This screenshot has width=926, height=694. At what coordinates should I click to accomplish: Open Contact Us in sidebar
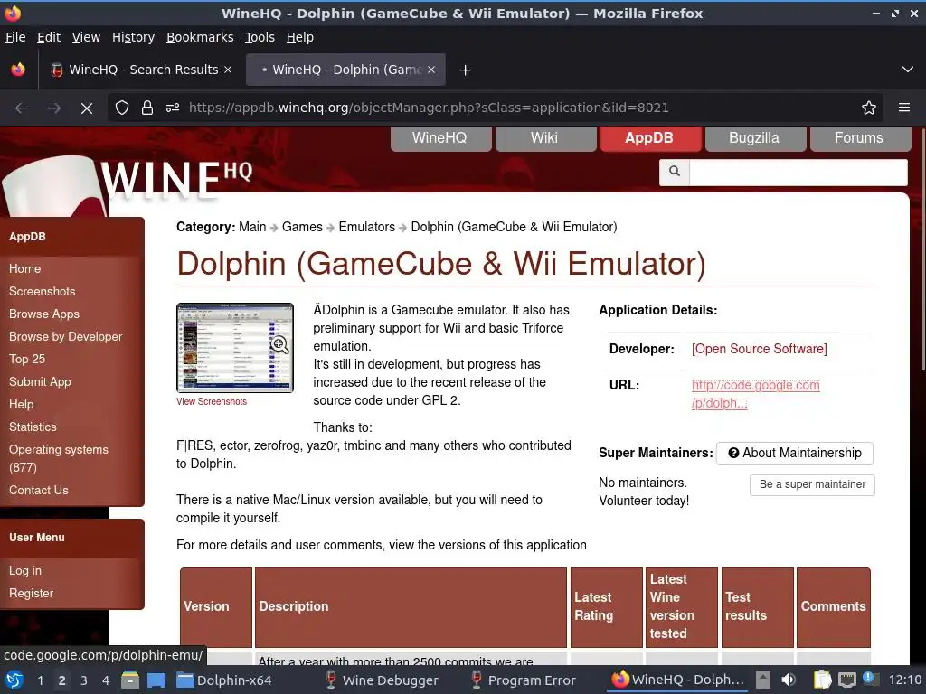(38, 491)
